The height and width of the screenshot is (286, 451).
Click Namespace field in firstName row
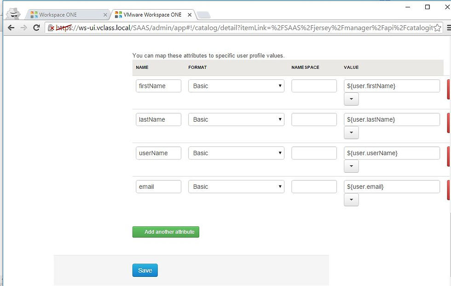pyautogui.click(x=314, y=86)
